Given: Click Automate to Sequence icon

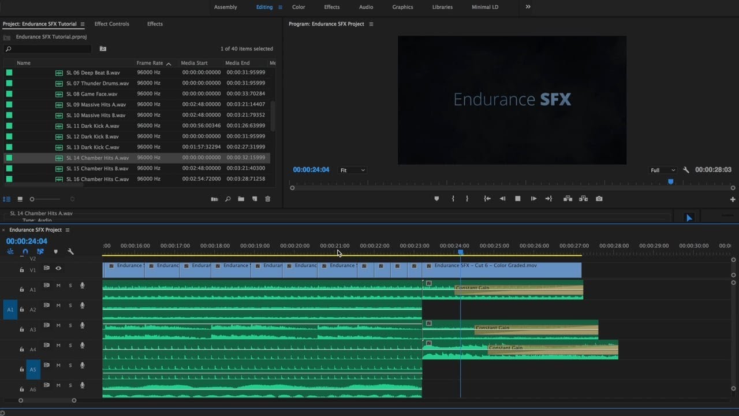Looking at the screenshot, I should click(214, 199).
